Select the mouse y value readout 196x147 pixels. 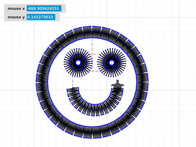(x=41, y=17)
